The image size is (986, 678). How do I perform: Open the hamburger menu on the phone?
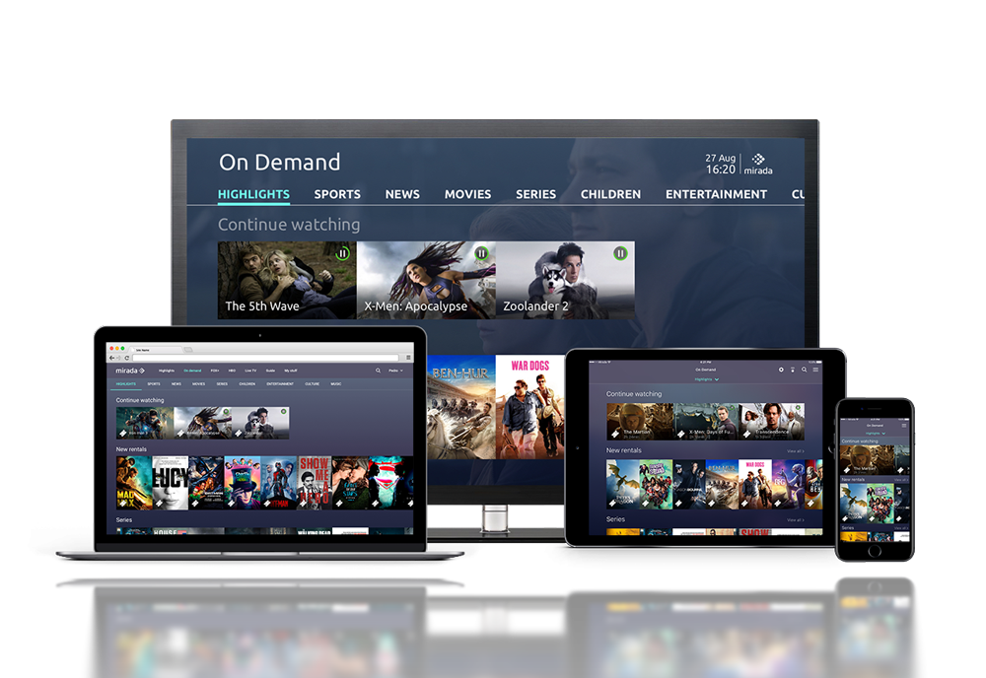click(904, 426)
